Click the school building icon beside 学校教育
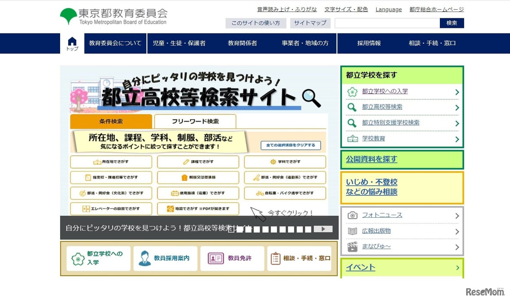This screenshot has width=510, height=301. click(352, 139)
